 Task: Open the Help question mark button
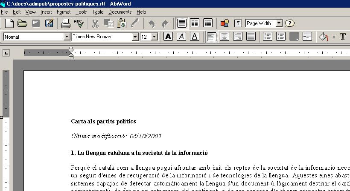(290, 23)
